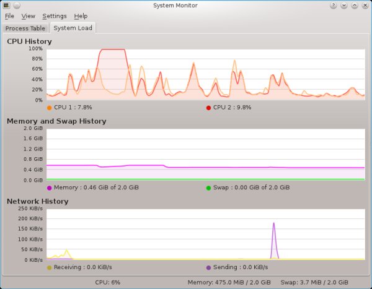This screenshot has width=372, height=289.
Task: Click the CPU History graph area
Action: tap(206, 74)
